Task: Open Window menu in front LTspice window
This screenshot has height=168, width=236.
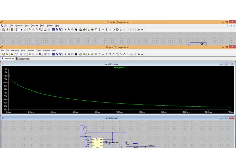Action: [x=47, y=50]
